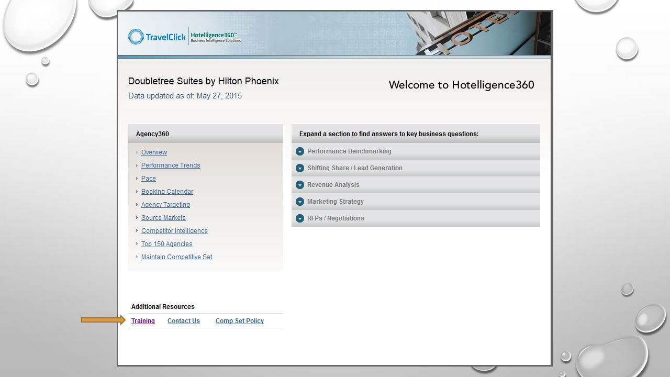Click the Agency360 panel header
Screen dimensions: 670x377
point(206,134)
